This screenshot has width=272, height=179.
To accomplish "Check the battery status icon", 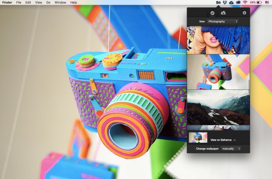I will coord(259,2).
